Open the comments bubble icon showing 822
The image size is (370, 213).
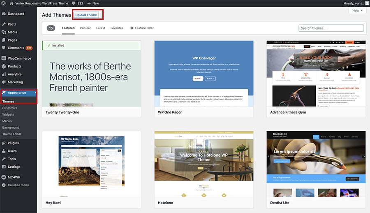pos(74,3)
